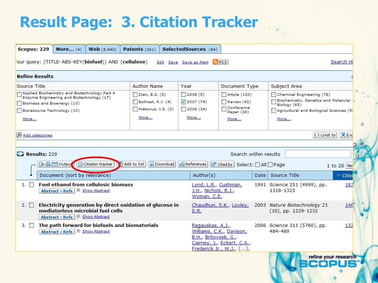Viewport: 378px width, 283px height.
Task: Sort by Cited by column header
Action: [x=343, y=175]
